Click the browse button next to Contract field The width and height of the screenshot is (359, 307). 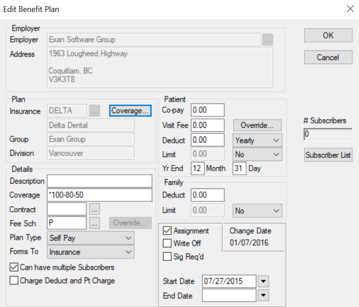(94, 209)
